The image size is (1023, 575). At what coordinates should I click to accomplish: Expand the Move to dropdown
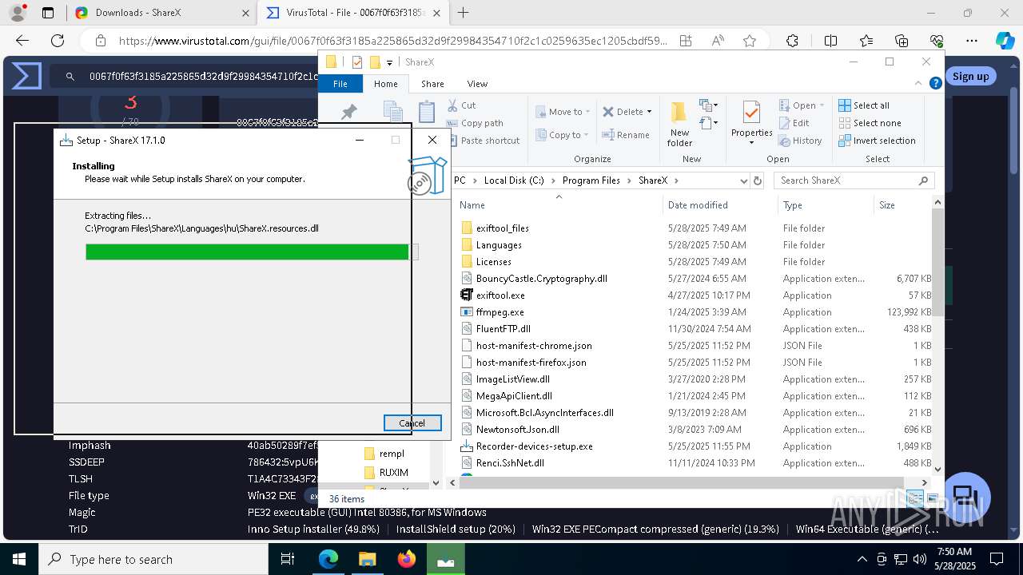coord(563,112)
